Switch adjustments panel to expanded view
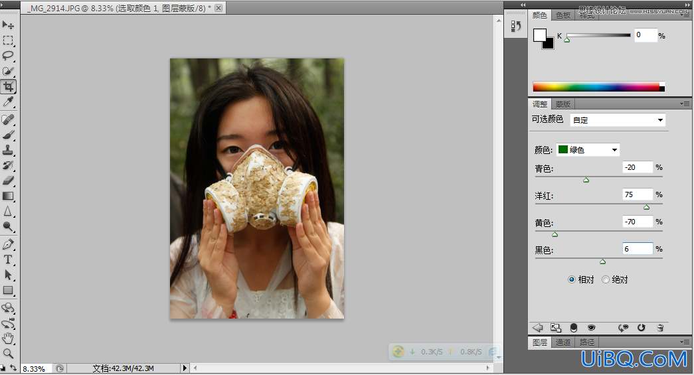The height and width of the screenshot is (375, 694). point(555,328)
